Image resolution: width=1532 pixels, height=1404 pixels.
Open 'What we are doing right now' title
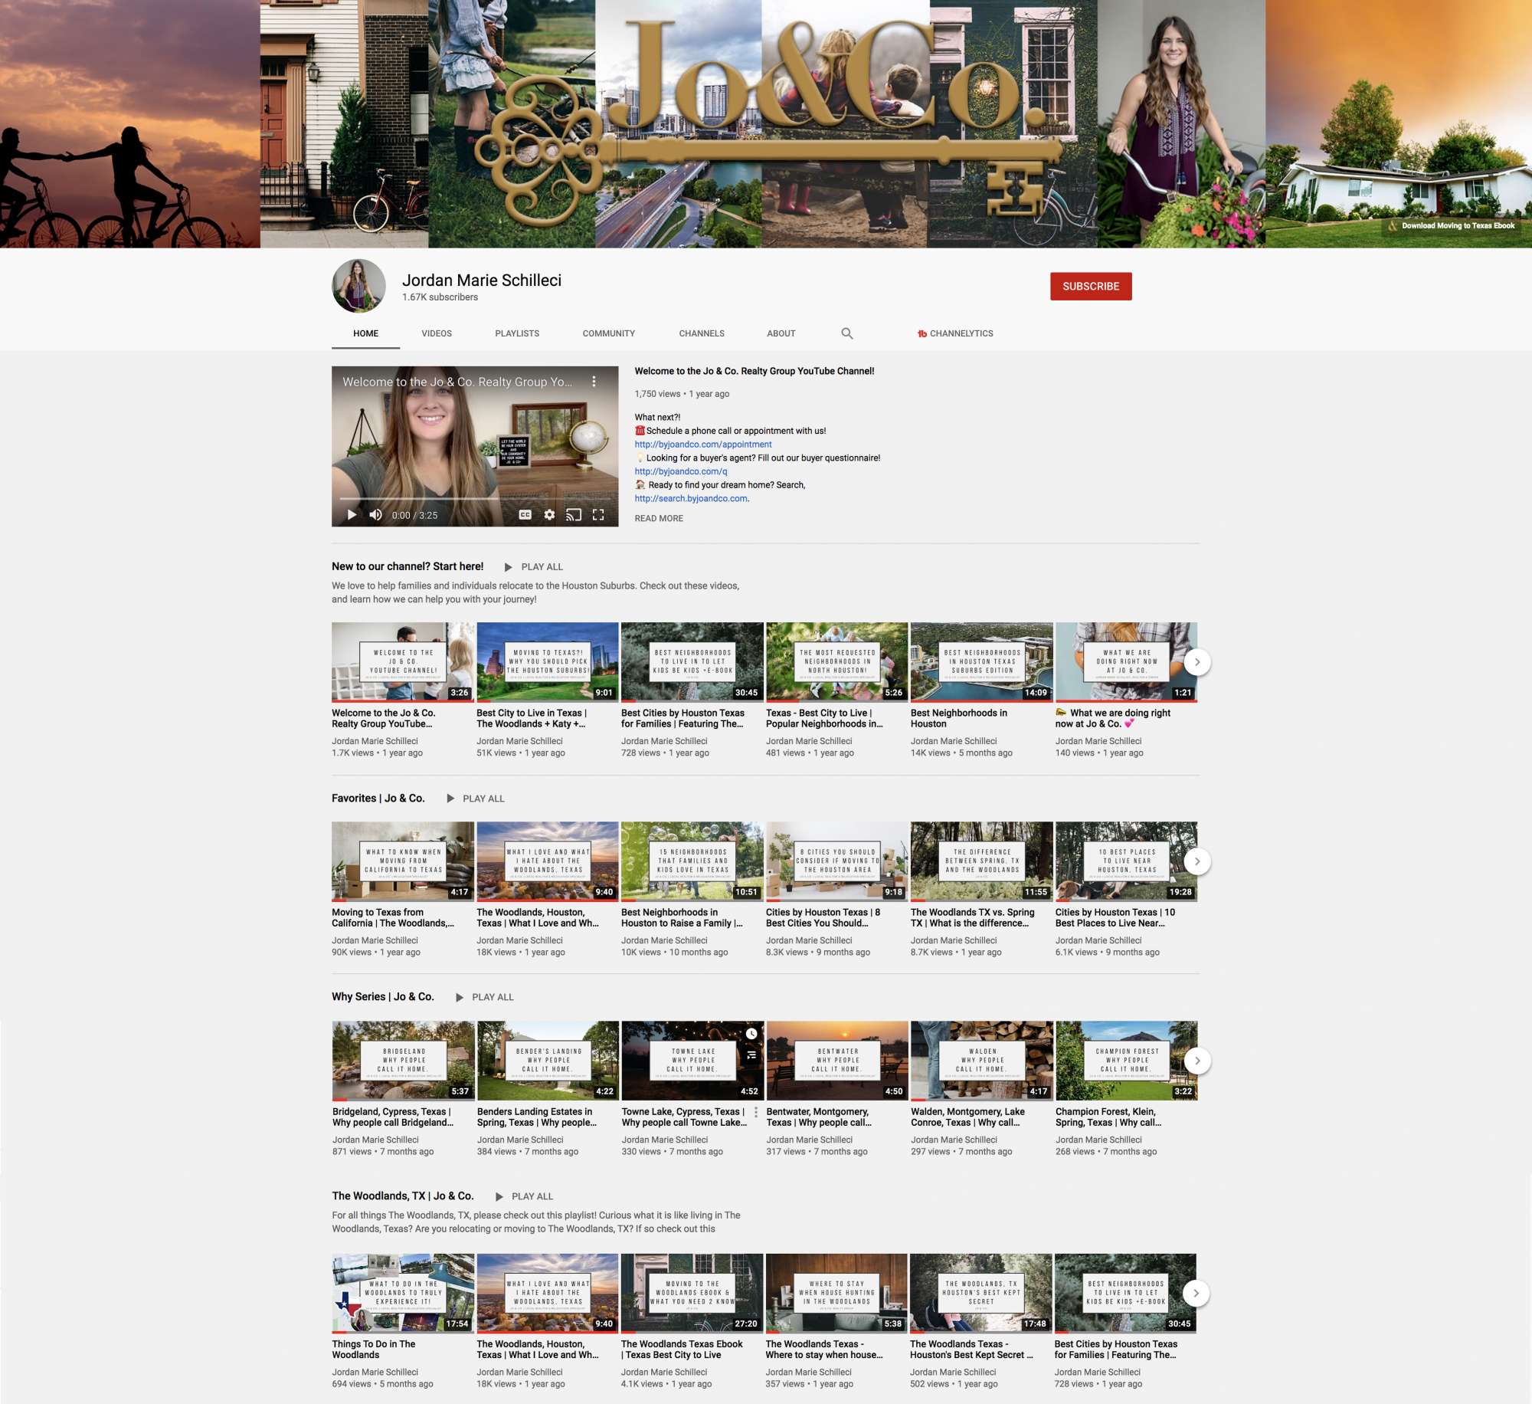(x=1113, y=718)
